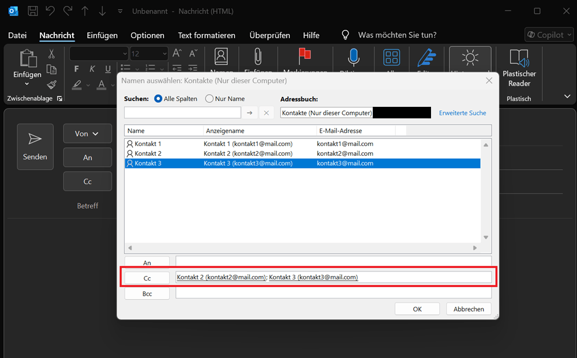Cut selection with the scissors icon
Screen dimensions: 577x358
(51, 54)
